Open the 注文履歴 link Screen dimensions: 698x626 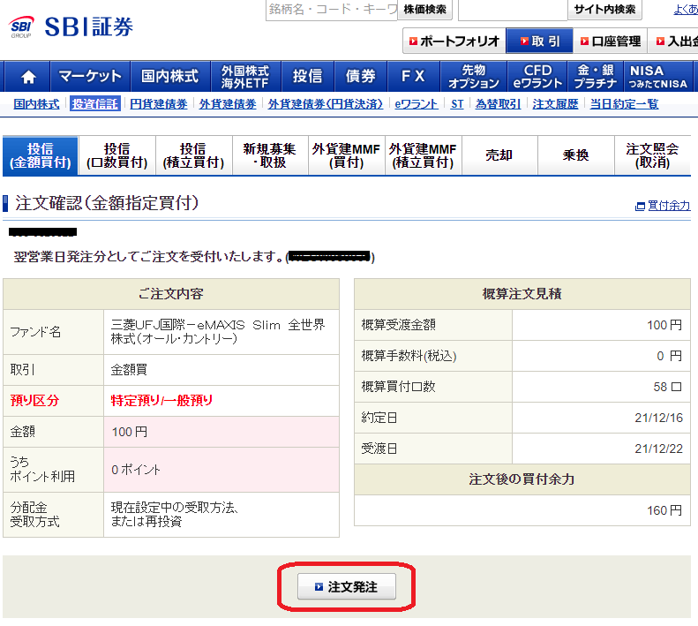pos(555,104)
